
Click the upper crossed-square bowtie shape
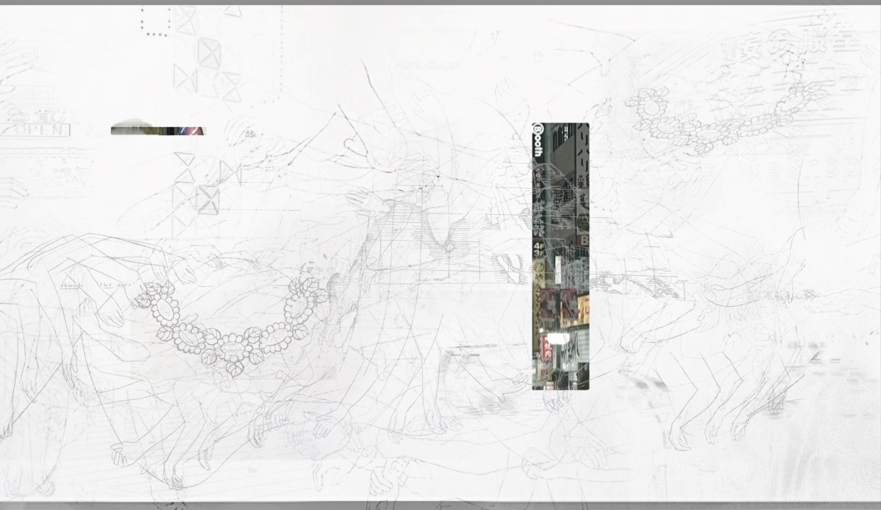coord(209,54)
